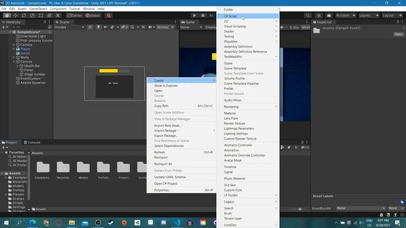
Task: Lock the Hierarchy panel
Action: (44, 22)
